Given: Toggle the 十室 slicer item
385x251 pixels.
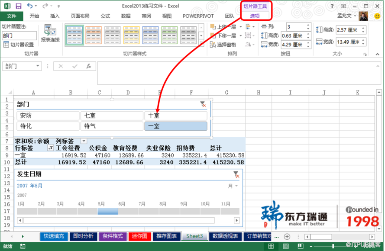Looking at the screenshot, I should tap(176, 116).
